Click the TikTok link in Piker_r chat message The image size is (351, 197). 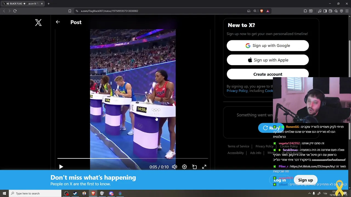(313, 166)
